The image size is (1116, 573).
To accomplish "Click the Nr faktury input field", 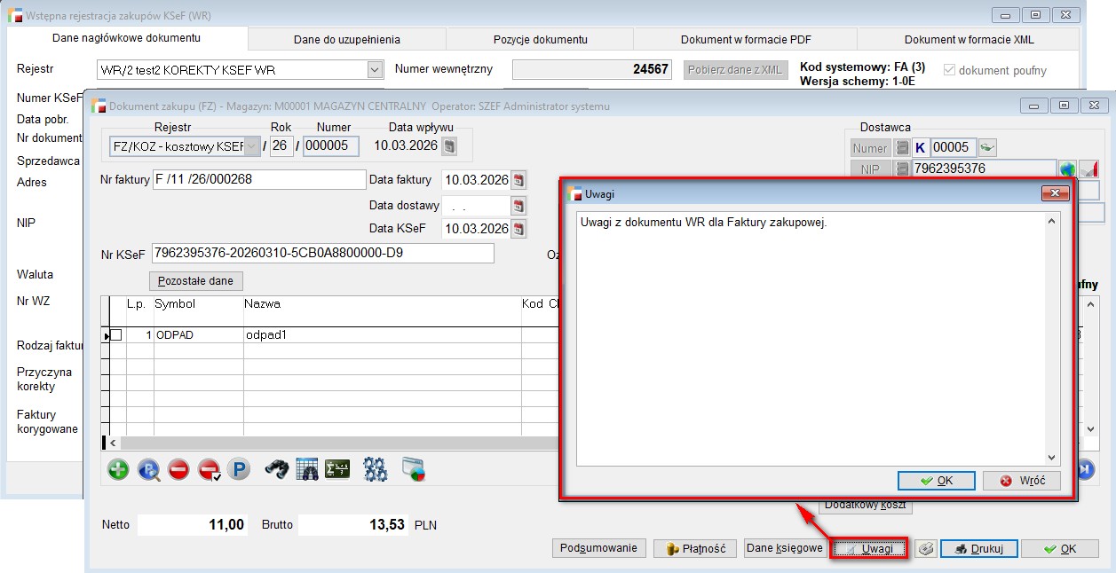I will 259,179.
